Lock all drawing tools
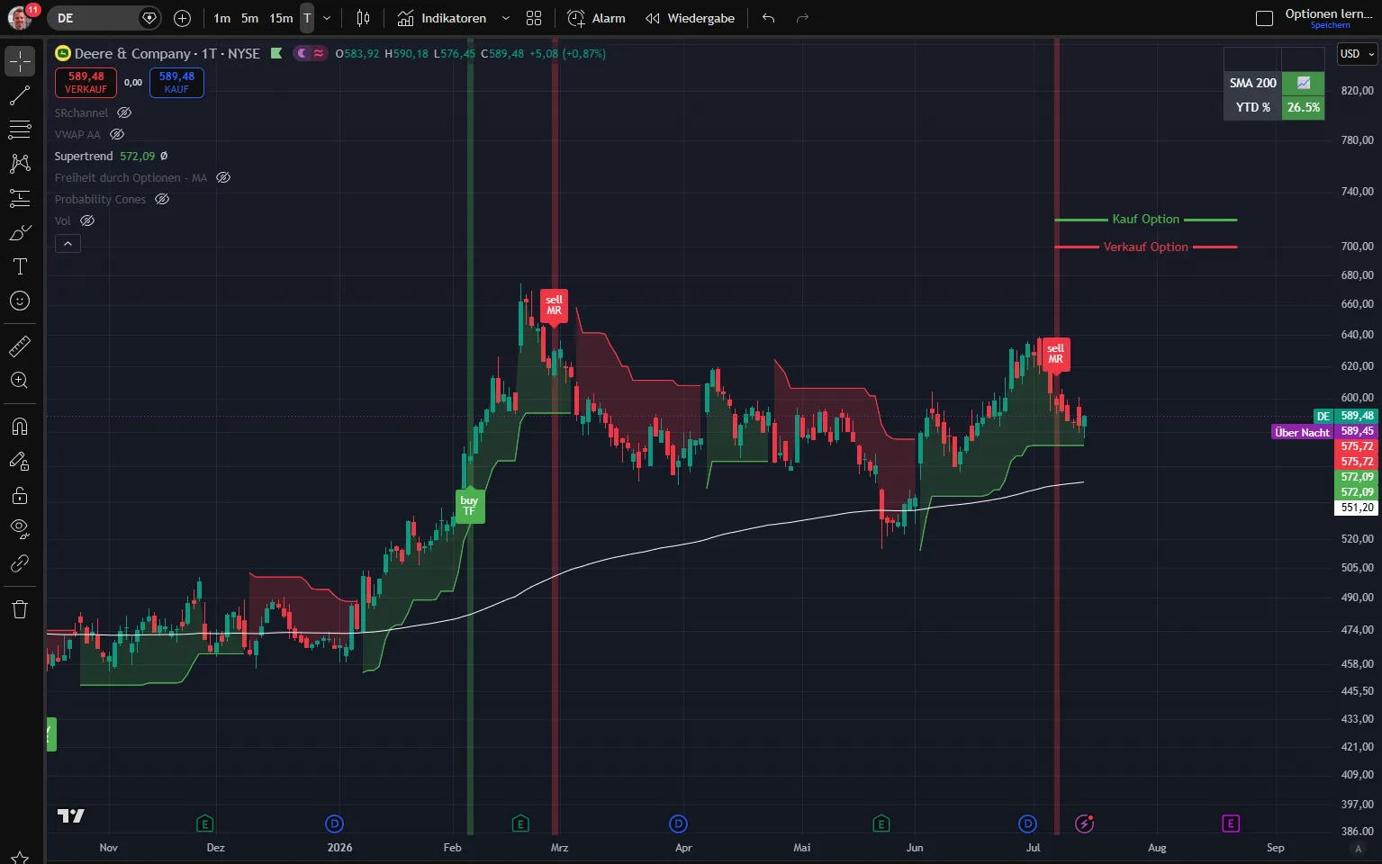Screen dimensions: 1382x864 [x=20, y=495]
